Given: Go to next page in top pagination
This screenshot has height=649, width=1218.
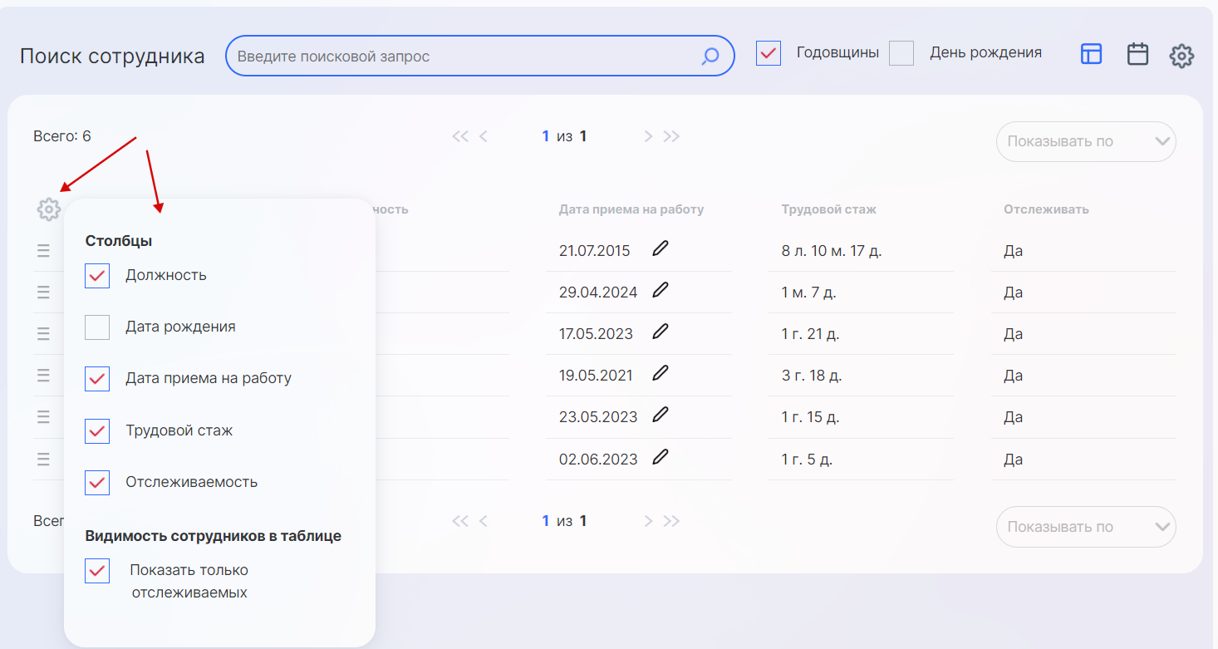Looking at the screenshot, I should [648, 137].
